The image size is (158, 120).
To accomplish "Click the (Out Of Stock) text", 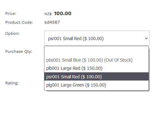I will (x=118, y=60).
